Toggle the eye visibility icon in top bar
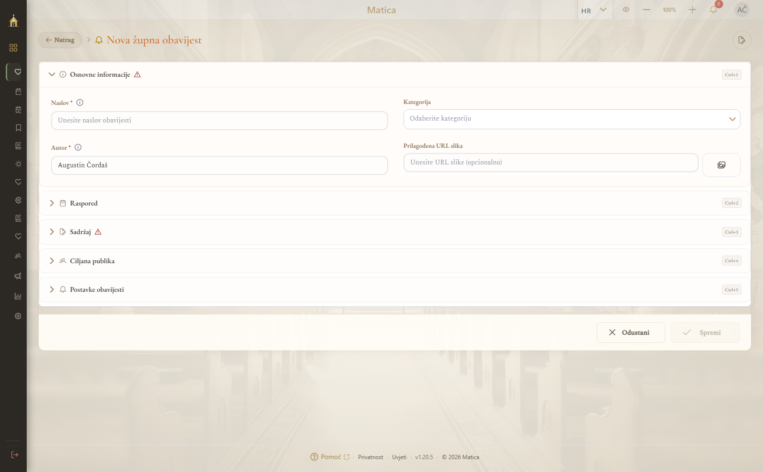 point(626,10)
